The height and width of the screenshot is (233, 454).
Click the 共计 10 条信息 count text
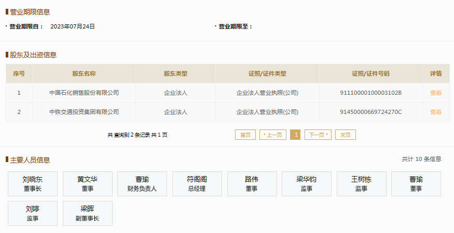coord(421,159)
